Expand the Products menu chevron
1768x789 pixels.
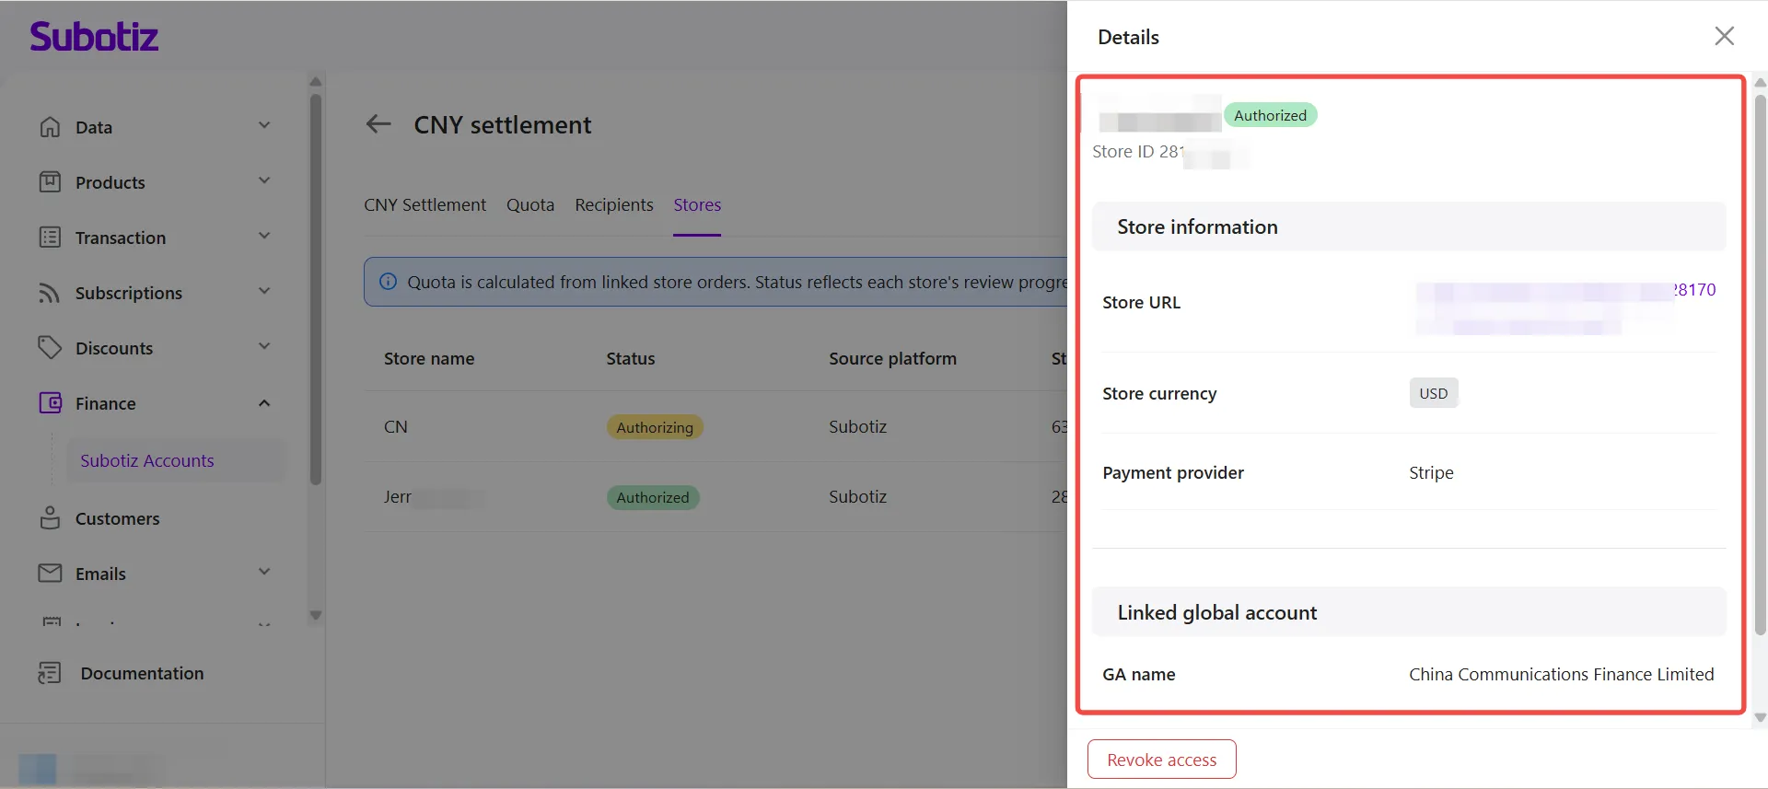[264, 181]
